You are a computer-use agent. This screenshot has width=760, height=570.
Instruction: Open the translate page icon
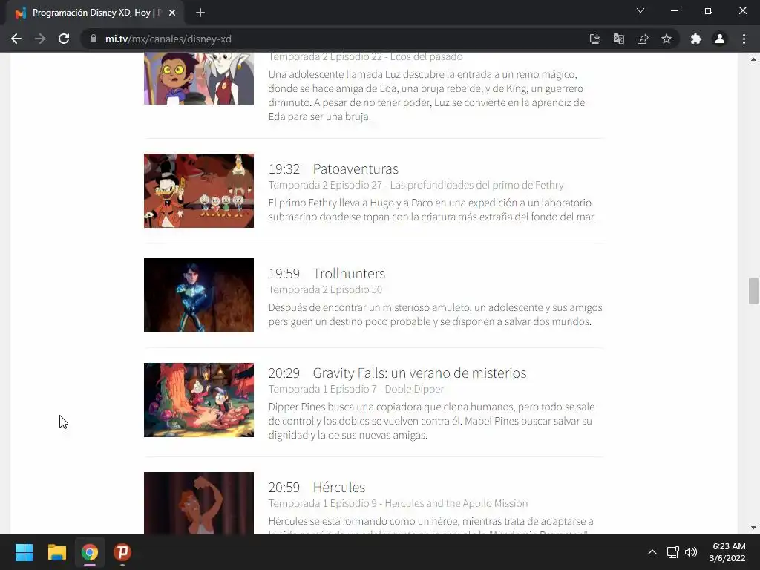[x=618, y=39]
